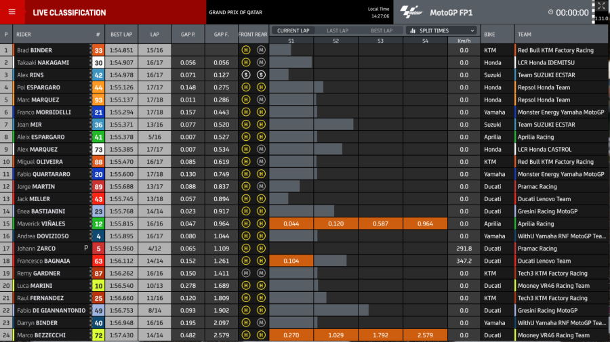Viewport: 610px width, 342px height.
Task: Click Aleix Espargaro's lap count 5/16
Action: click(x=155, y=137)
